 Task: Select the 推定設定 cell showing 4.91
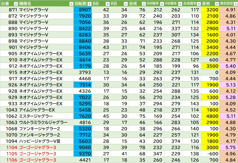pos(228,10)
